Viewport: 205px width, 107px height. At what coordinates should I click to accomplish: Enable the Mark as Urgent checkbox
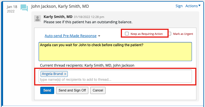170,34
